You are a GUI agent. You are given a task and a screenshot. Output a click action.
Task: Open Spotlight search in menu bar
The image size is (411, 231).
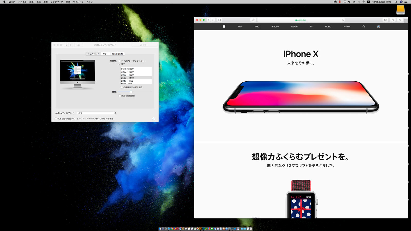[396, 2]
